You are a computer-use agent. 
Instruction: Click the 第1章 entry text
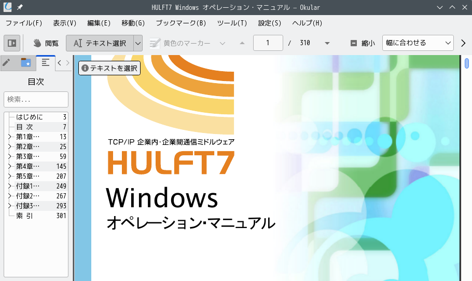(27, 137)
